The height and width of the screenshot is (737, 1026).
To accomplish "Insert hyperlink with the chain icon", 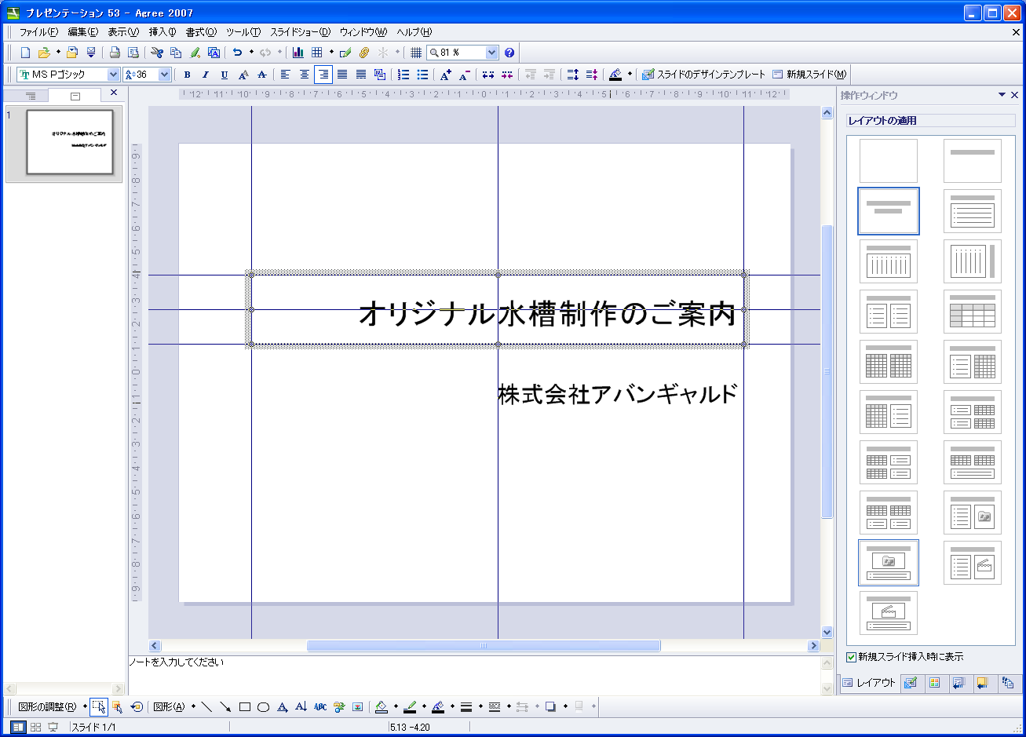I will click(x=364, y=53).
